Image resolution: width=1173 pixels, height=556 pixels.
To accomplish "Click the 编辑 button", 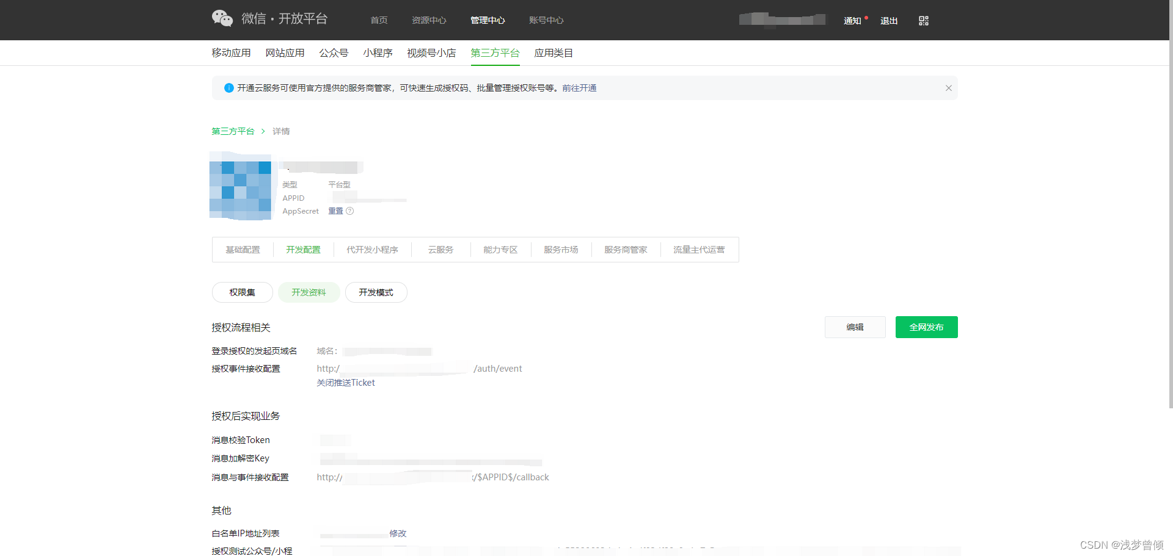I will 855,327.
